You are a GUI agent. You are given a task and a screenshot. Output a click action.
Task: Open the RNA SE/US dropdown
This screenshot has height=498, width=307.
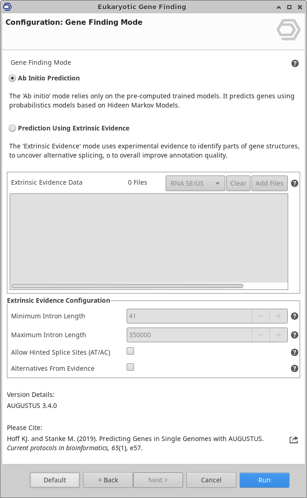tap(195, 183)
